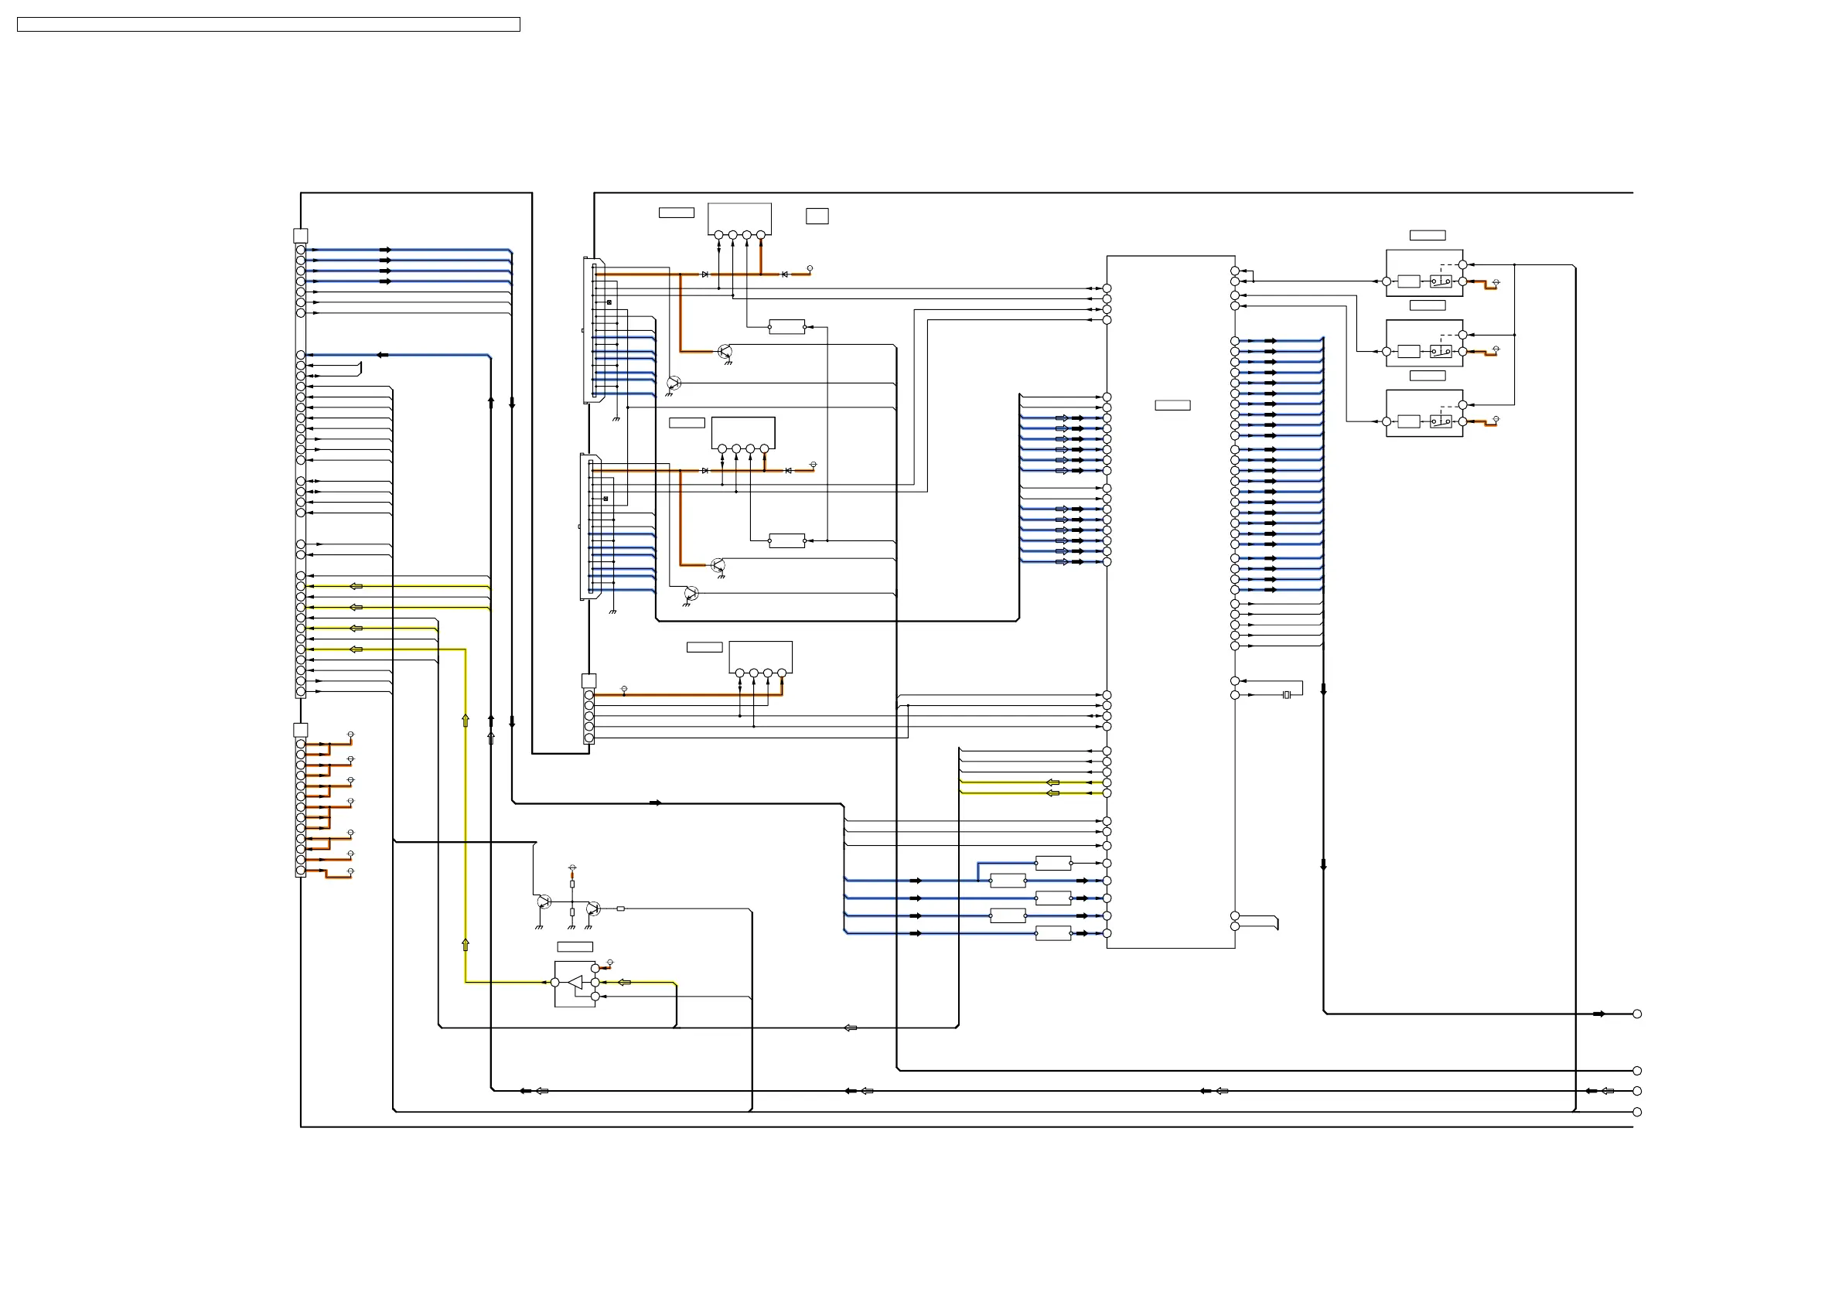Click the bottommost output terminal circle at right edge
The width and height of the screenshot is (1842, 1302).
click(x=1637, y=1112)
